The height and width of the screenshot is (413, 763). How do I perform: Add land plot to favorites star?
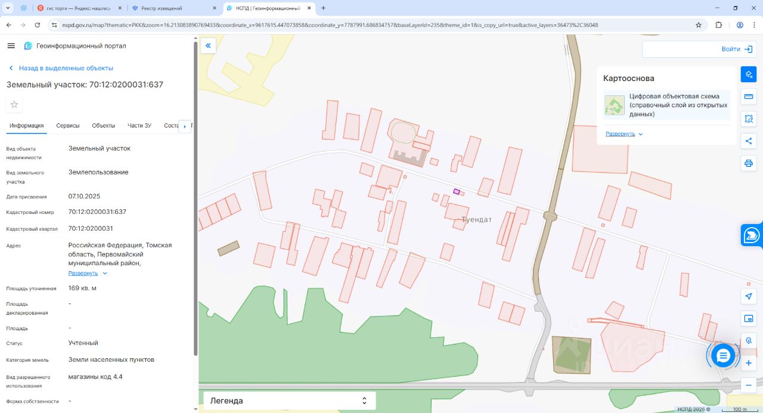(x=14, y=104)
